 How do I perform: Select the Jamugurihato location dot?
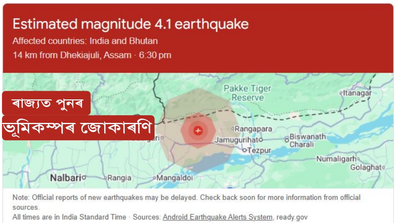click(x=261, y=140)
